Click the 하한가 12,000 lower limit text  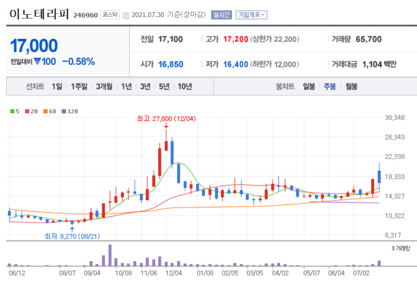point(275,64)
